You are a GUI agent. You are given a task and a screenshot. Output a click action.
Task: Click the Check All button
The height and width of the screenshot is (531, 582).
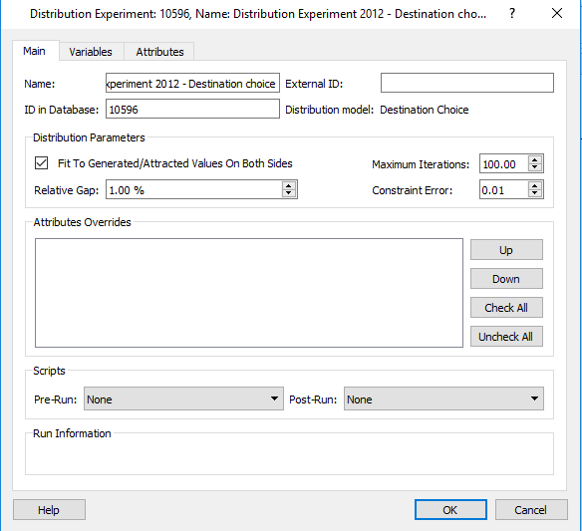[506, 308]
